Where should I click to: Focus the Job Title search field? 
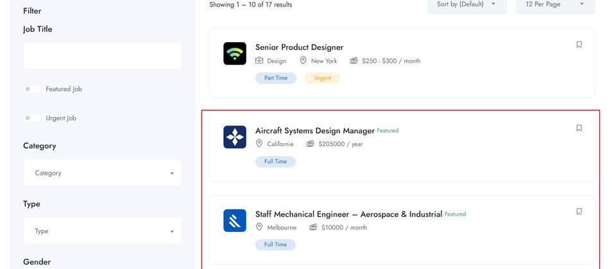(x=103, y=56)
